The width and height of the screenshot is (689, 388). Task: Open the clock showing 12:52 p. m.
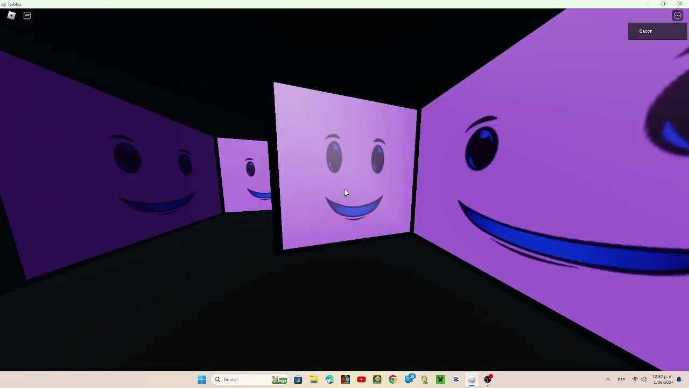(663, 379)
